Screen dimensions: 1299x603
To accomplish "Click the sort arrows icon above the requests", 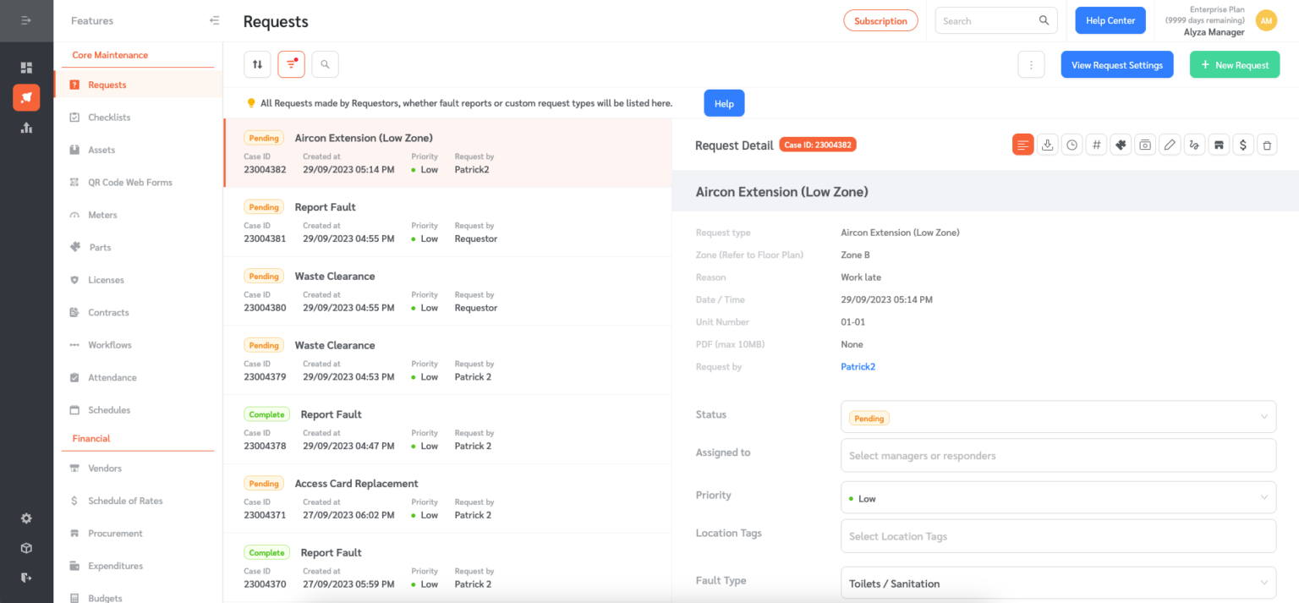I will (x=257, y=63).
